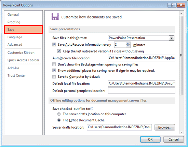Click the info icon beside Save checked-out files

(x=92, y=109)
